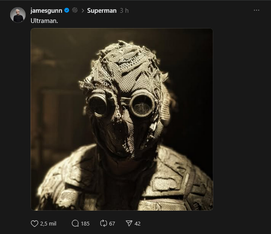Repost using the circular arrows icon
Viewport: 271px width, 234px height.
pyautogui.click(x=104, y=223)
